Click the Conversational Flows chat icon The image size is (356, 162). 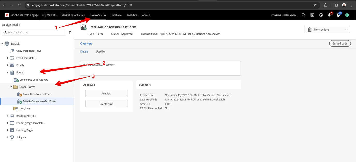coord(12,51)
